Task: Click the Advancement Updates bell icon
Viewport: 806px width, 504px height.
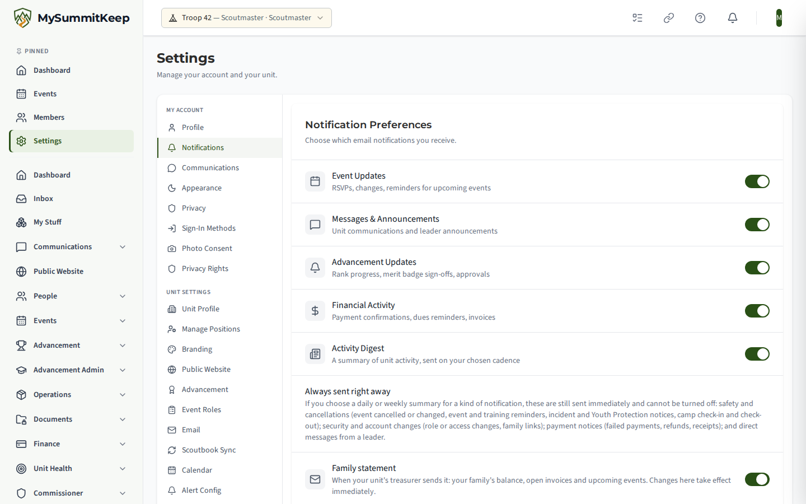Action: [315, 268]
